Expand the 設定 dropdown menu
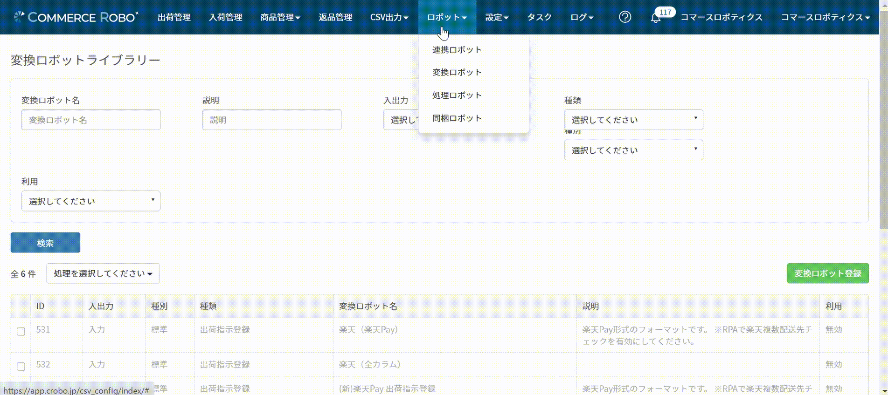Image resolution: width=888 pixels, height=395 pixels. pos(497,17)
